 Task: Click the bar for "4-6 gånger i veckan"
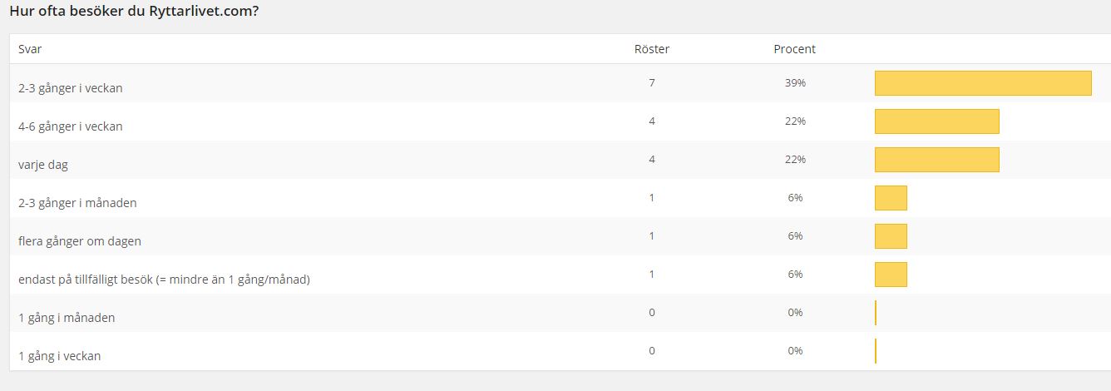936,121
